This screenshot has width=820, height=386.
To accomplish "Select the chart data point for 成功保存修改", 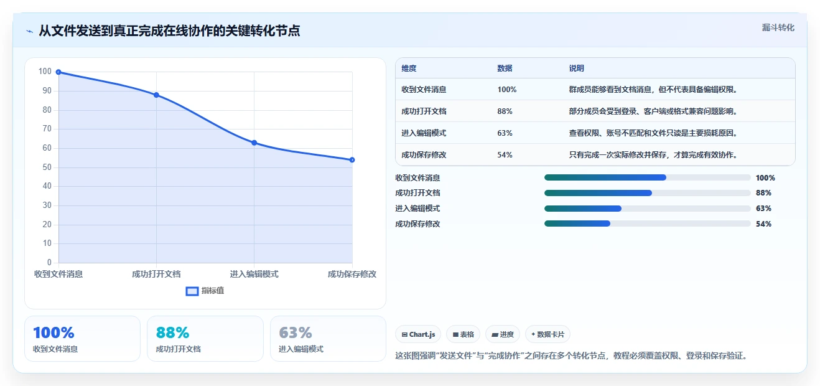I will click(352, 160).
